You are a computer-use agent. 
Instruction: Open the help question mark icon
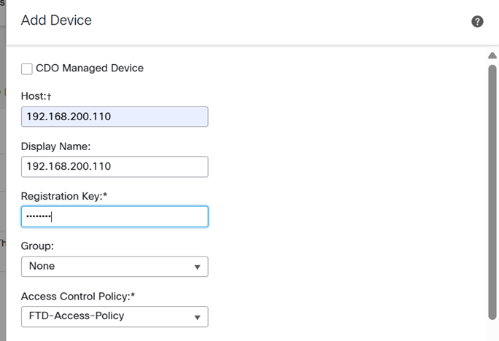477,22
